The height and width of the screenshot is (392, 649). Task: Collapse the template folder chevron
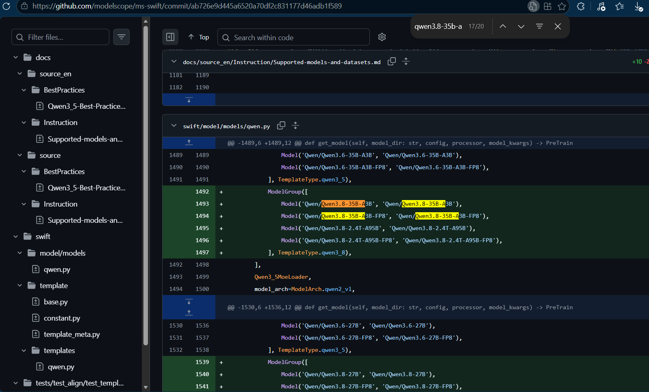tap(20, 285)
